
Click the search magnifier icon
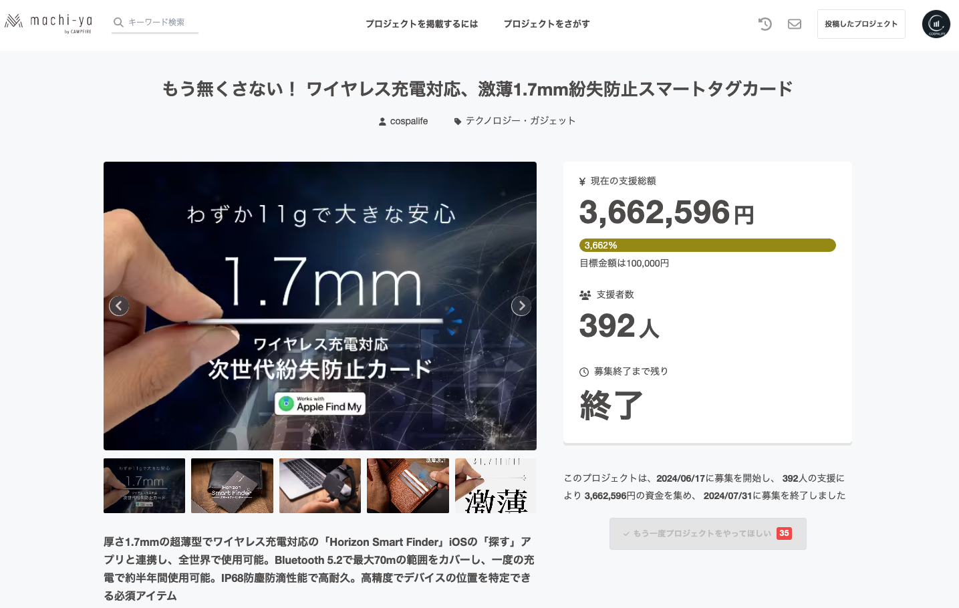[118, 22]
